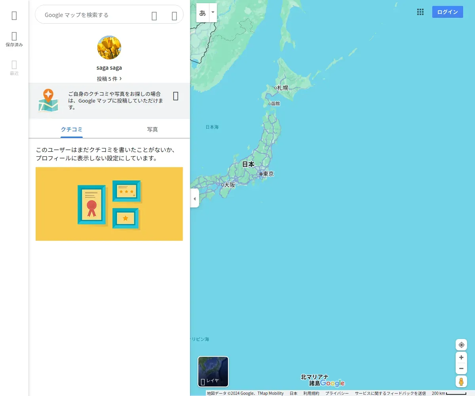Open the フィードバックを送信 link
475x396 pixels.
390,393
